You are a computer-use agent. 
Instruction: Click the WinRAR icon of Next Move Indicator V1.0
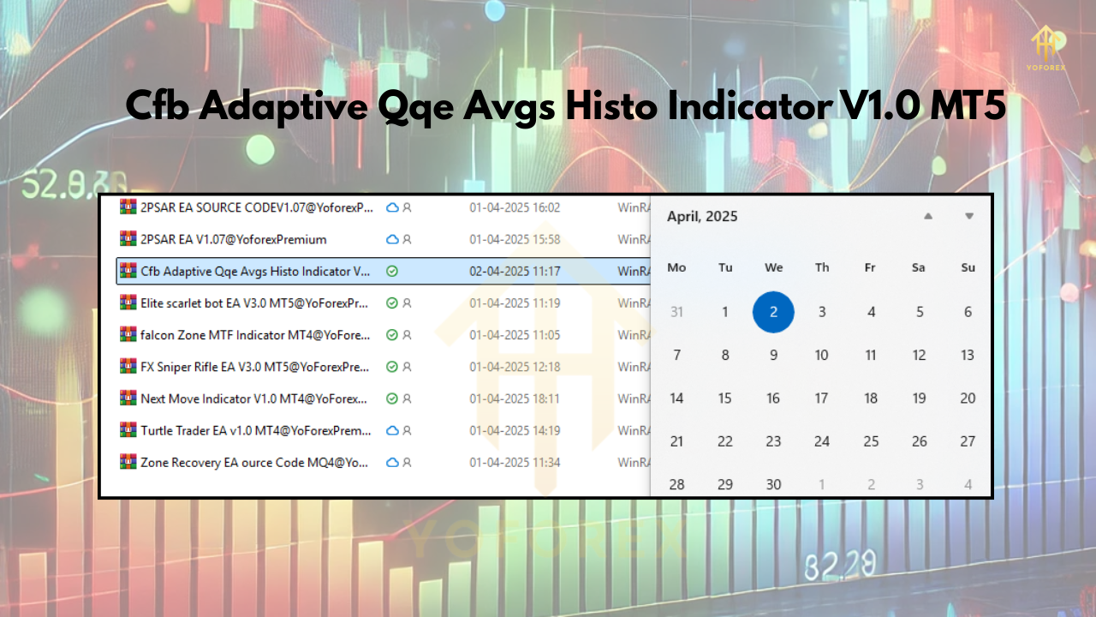coord(128,398)
